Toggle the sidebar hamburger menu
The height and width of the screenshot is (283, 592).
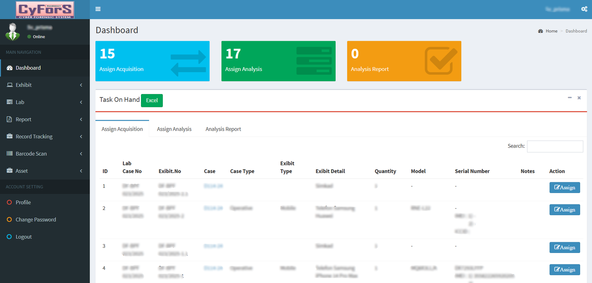tap(98, 9)
